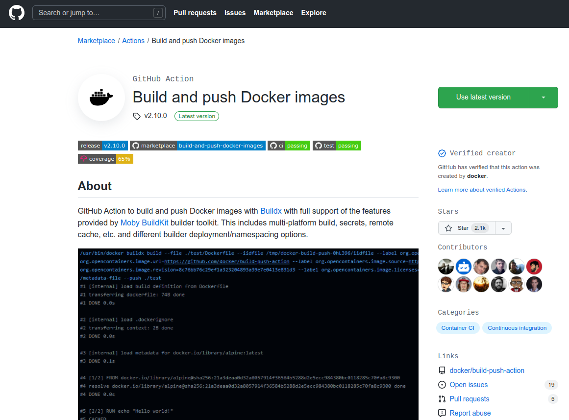Viewport: 569px width, 420px height.
Task: Click the test passing badge
Action: click(x=337, y=146)
